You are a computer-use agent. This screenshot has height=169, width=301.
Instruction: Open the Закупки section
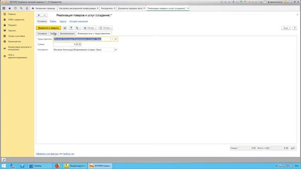tap(12, 31)
